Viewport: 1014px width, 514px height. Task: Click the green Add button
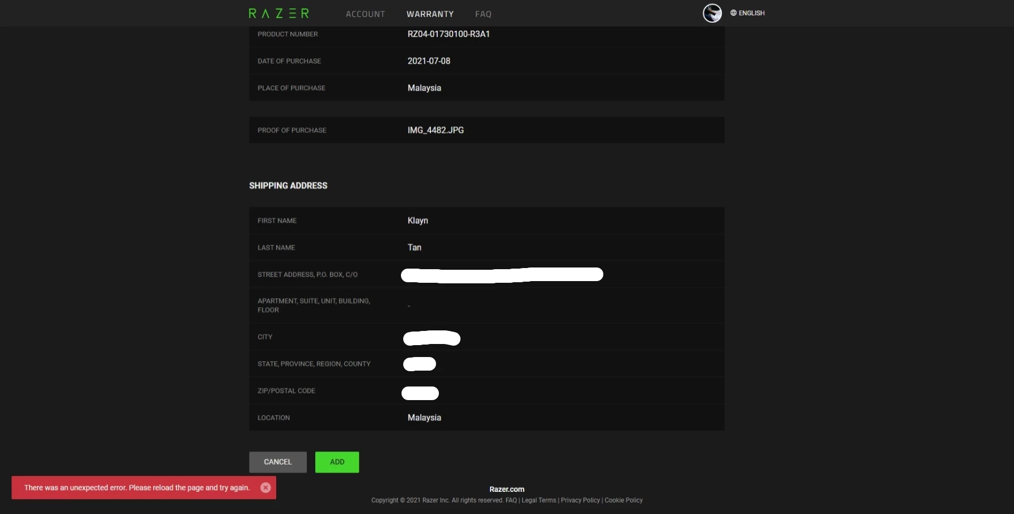point(337,462)
